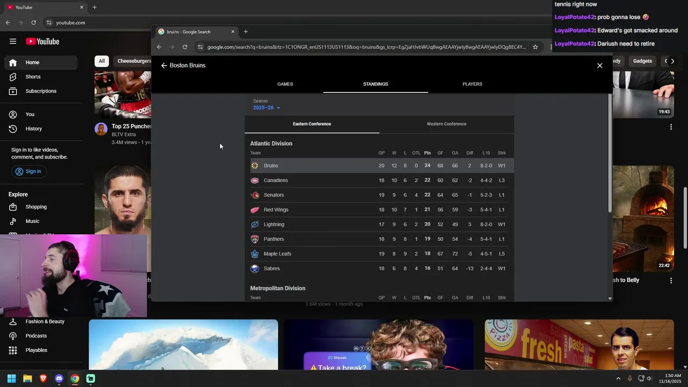The height and width of the screenshot is (387, 688).
Task: Open site information icon in Google address bar
Action: tap(200, 47)
